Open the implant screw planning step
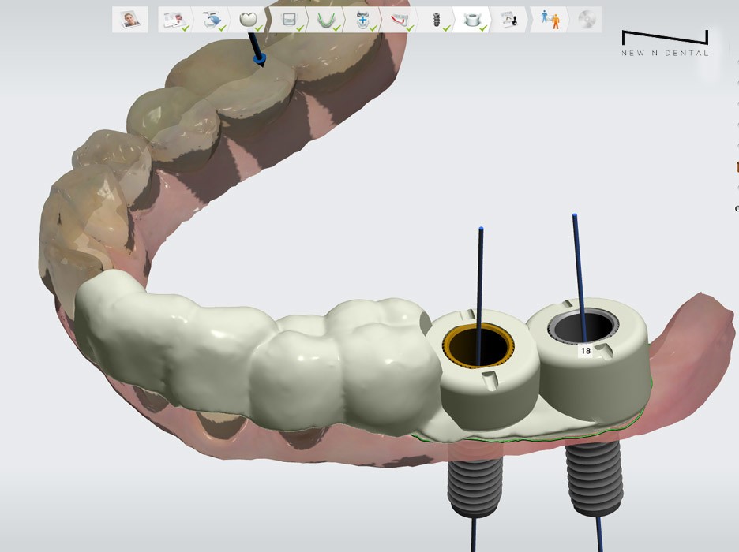The height and width of the screenshot is (552, 739). click(437, 20)
